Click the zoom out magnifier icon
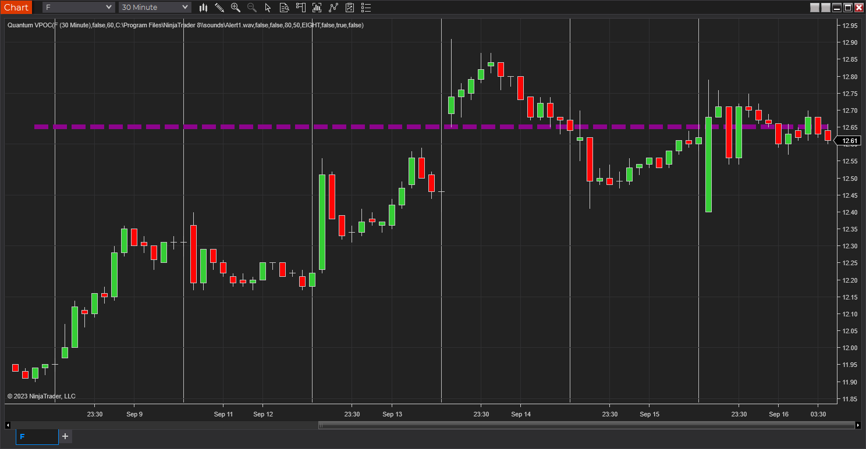Screen dimensions: 866x449 coord(252,8)
